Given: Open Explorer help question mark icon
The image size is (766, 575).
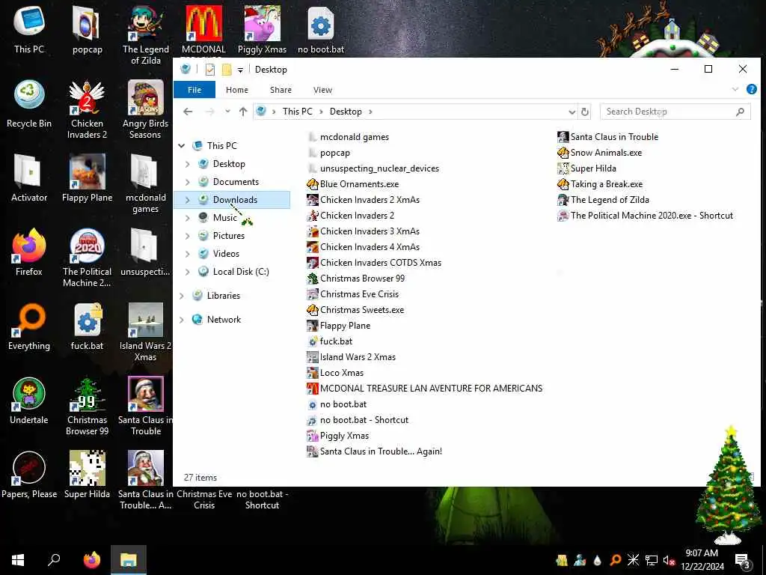Looking at the screenshot, I should point(751,89).
